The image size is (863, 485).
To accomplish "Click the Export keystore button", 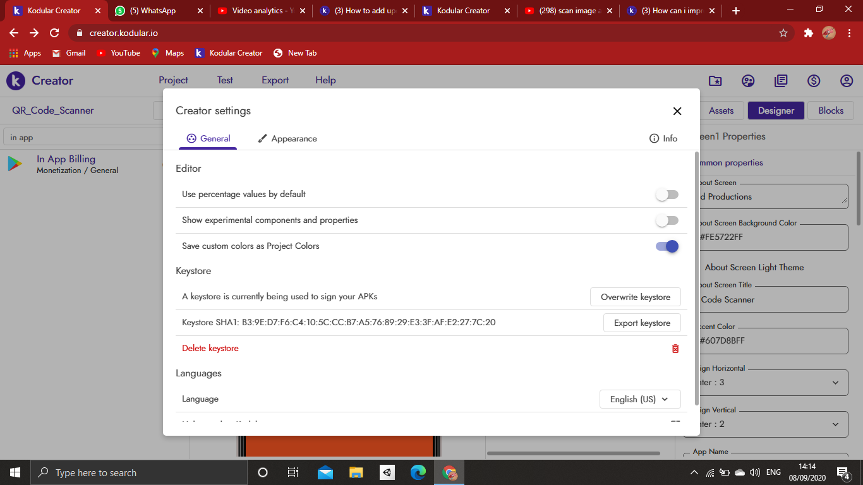I will pyautogui.click(x=642, y=323).
